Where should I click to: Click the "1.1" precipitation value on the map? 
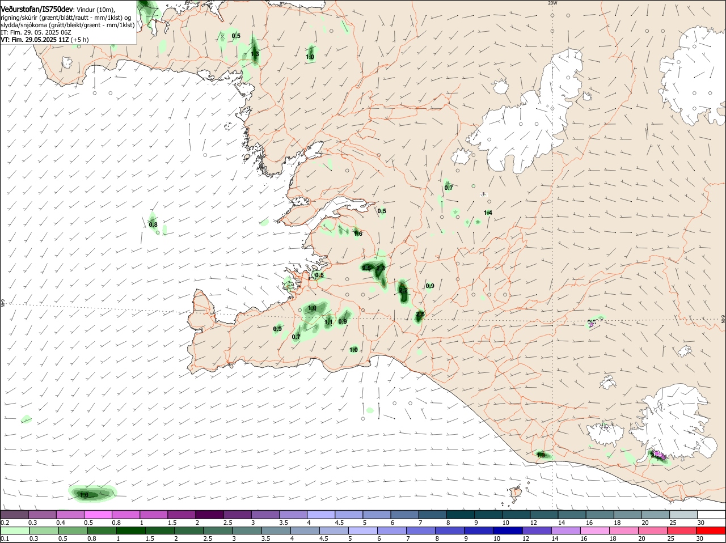click(x=328, y=322)
